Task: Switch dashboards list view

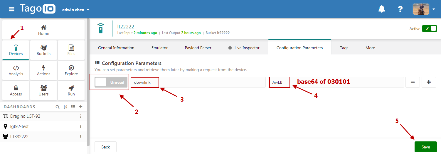Action: [73, 107]
